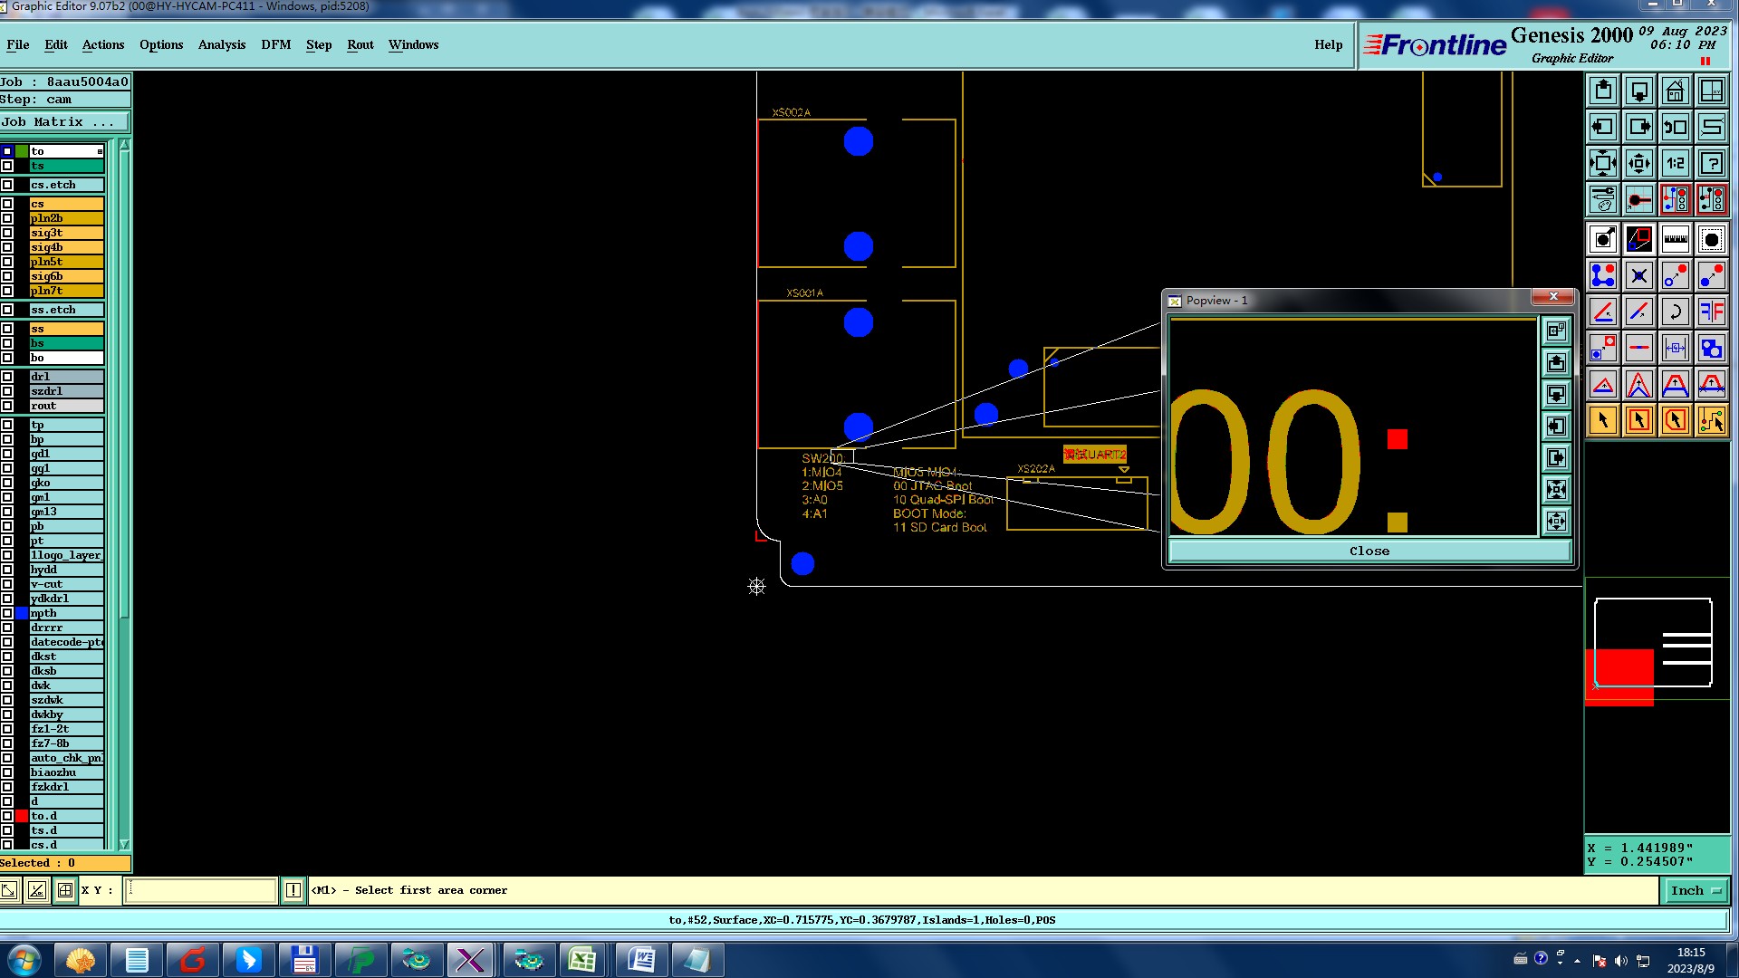Click the green color swatch on to layer
The width and height of the screenshot is (1739, 978).
click(22, 151)
